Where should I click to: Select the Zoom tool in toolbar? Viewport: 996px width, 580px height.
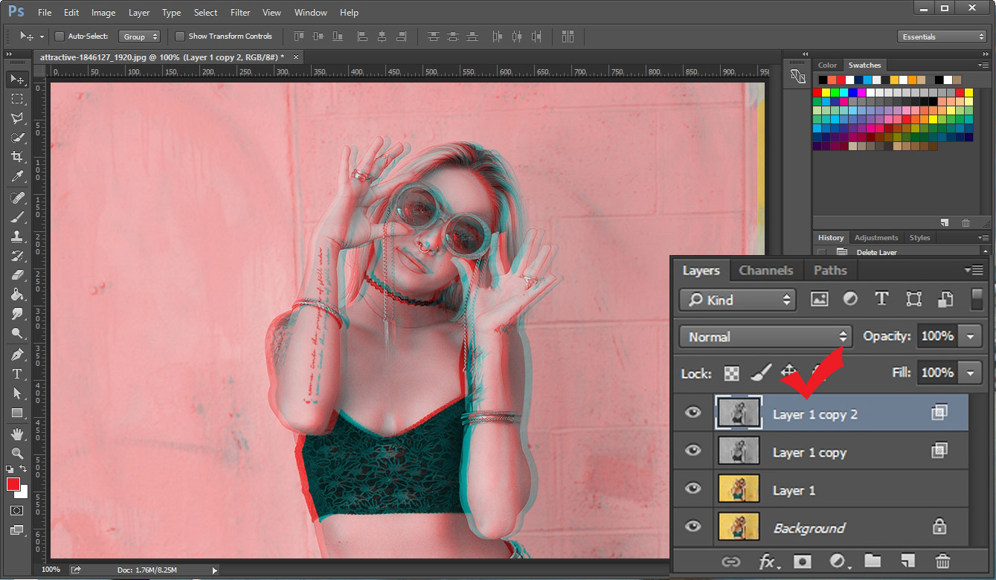pyautogui.click(x=17, y=454)
